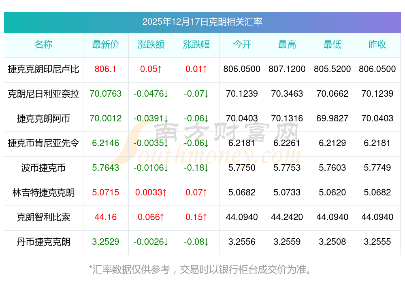Click the open value 5.7750
The height and width of the screenshot is (282, 405).
pyautogui.click(x=242, y=168)
